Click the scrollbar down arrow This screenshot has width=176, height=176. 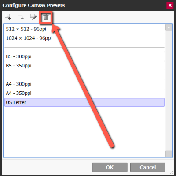click(x=169, y=154)
